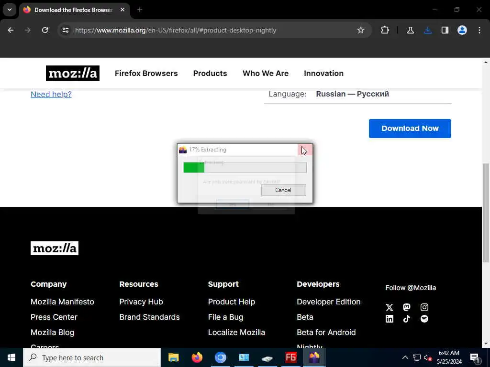This screenshot has height=367, width=490.
Task: Open the Products menu
Action: (x=210, y=73)
